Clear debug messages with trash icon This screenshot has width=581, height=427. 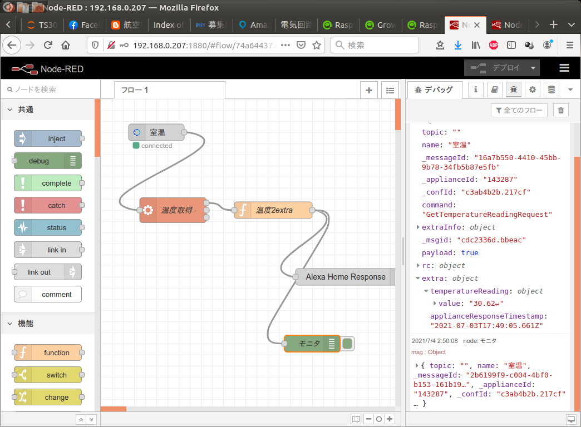(x=560, y=110)
